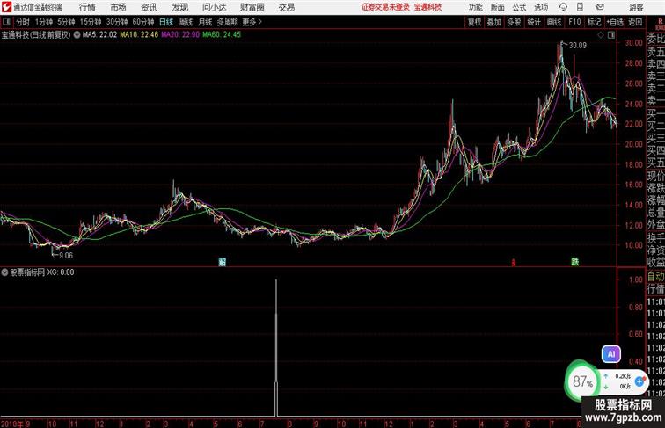The height and width of the screenshot is (428, 665).
Task: Click the XG: 0.00 indicator value
Action: (60, 272)
